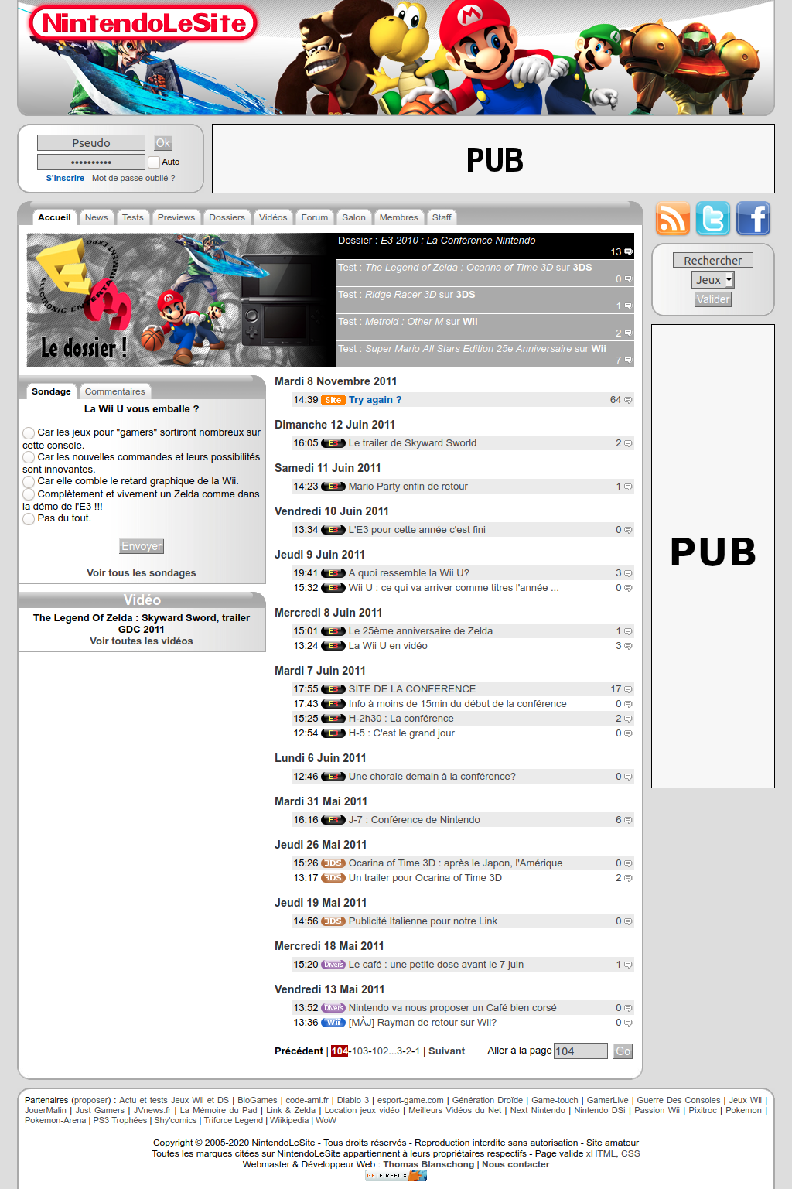This screenshot has height=1189, width=792.
Task: Select poll option about nouvelles commandes
Action: click(x=29, y=457)
